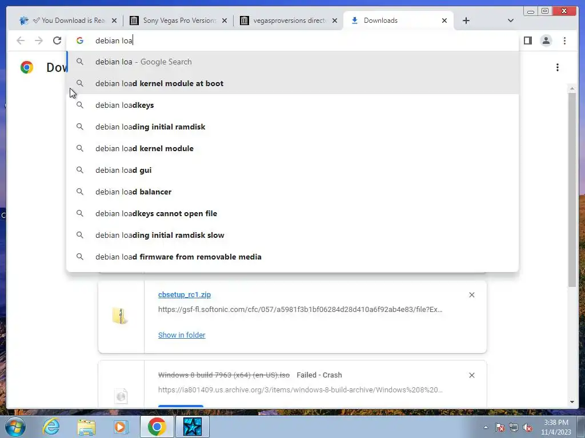Launch Internet Explorer from the taskbar
585x438 pixels.
(51, 427)
